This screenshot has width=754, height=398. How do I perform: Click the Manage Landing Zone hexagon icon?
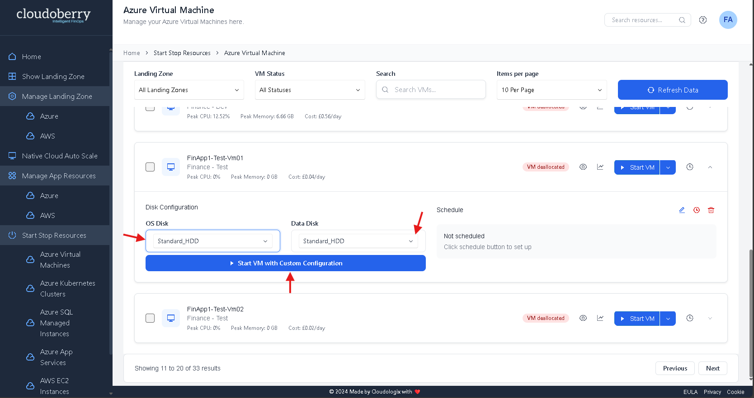coord(12,96)
